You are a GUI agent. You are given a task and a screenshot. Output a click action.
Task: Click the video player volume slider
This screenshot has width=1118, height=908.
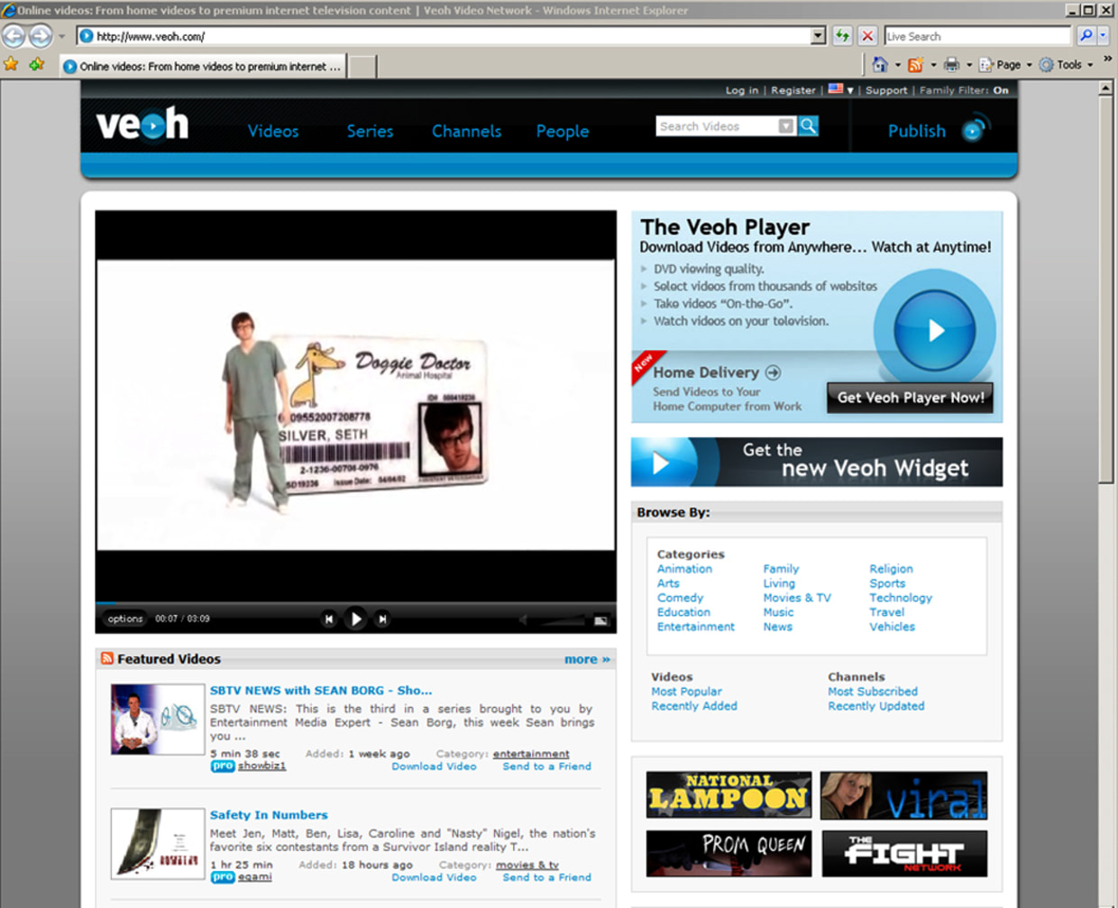[x=561, y=619]
